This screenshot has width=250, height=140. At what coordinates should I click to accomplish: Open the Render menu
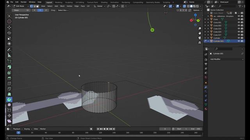(x=23, y=2)
